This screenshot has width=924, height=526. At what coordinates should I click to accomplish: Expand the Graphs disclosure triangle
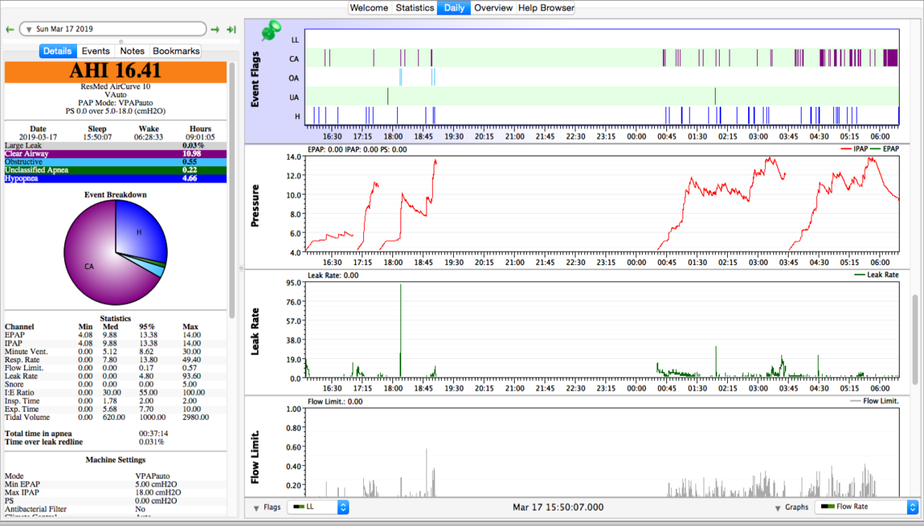(778, 507)
